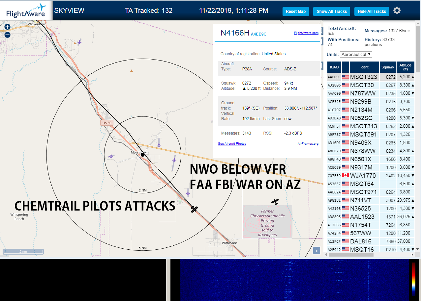
Task: Open the AirFrames.org link
Action: pos(308,144)
